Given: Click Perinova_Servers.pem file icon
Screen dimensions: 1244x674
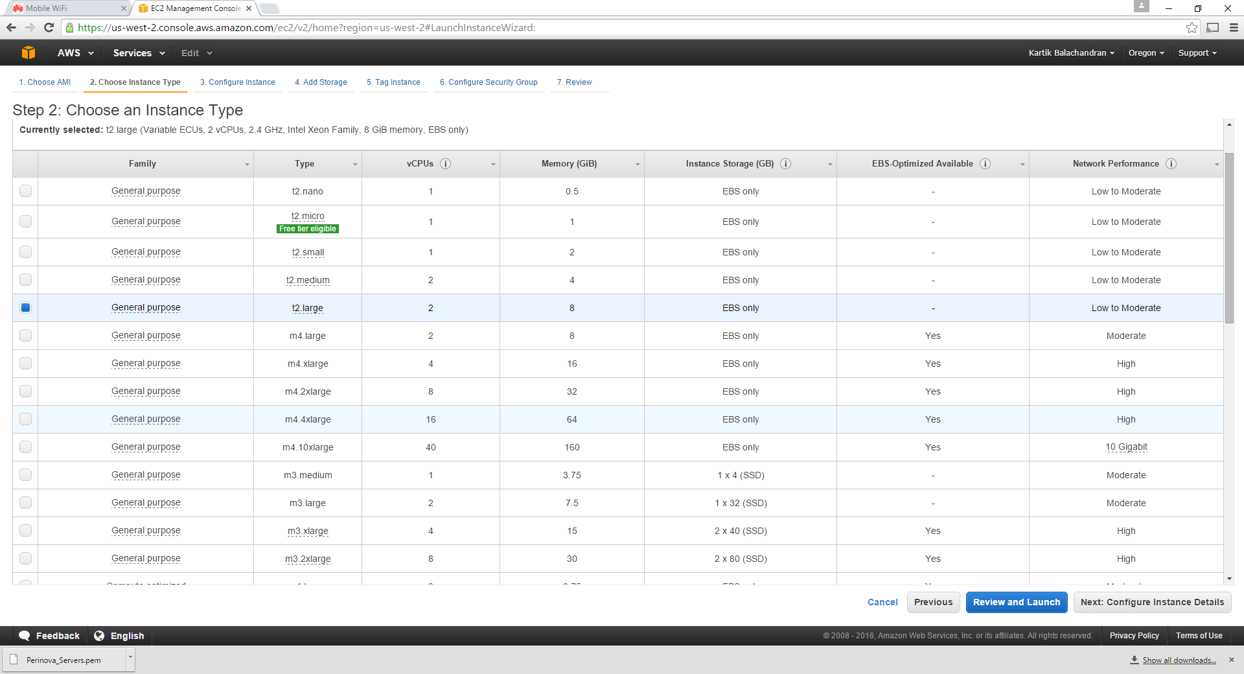Looking at the screenshot, I should click(x=14, y=660).
